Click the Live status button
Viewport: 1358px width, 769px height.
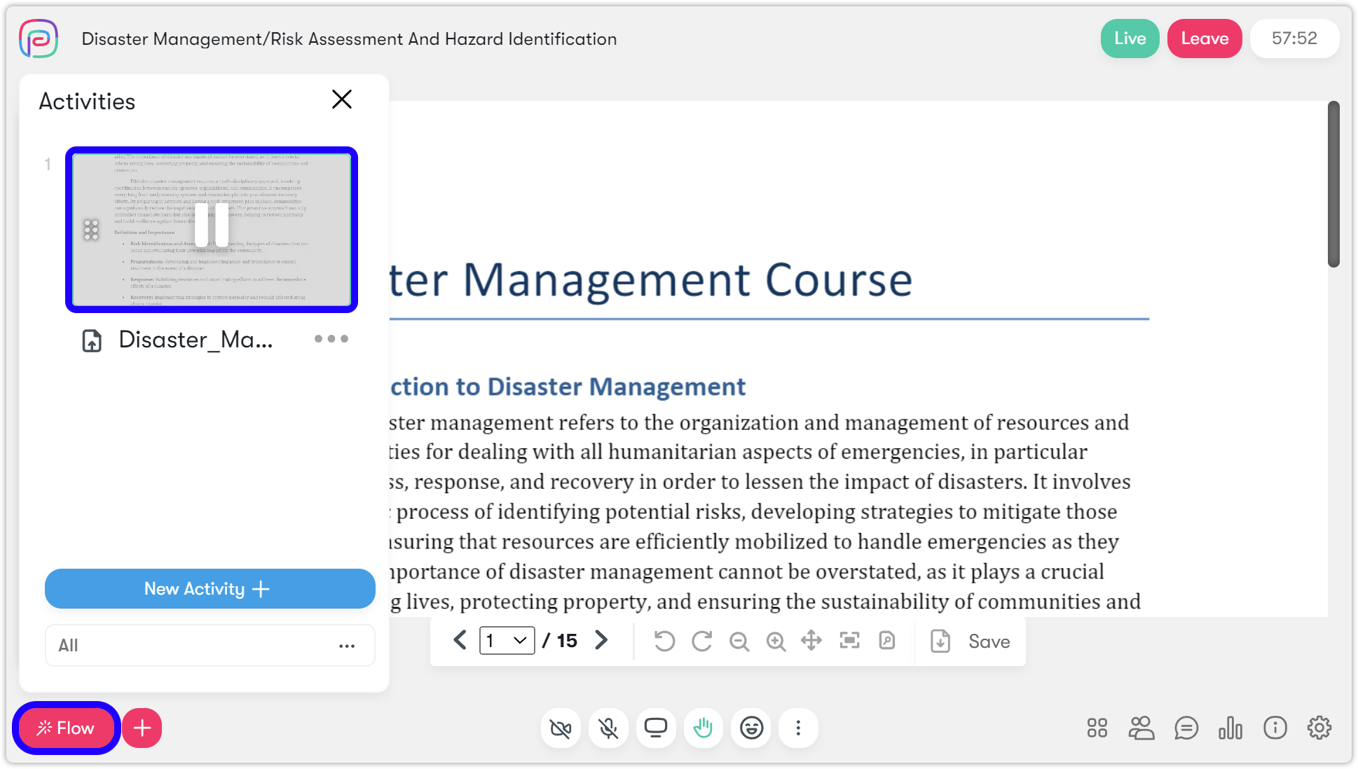1130,39
